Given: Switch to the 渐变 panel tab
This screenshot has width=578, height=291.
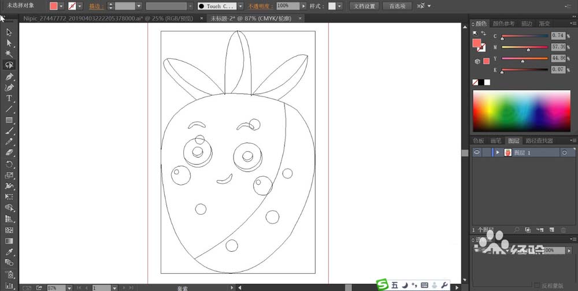Looking at the screenshot, I should coord(544,24).
